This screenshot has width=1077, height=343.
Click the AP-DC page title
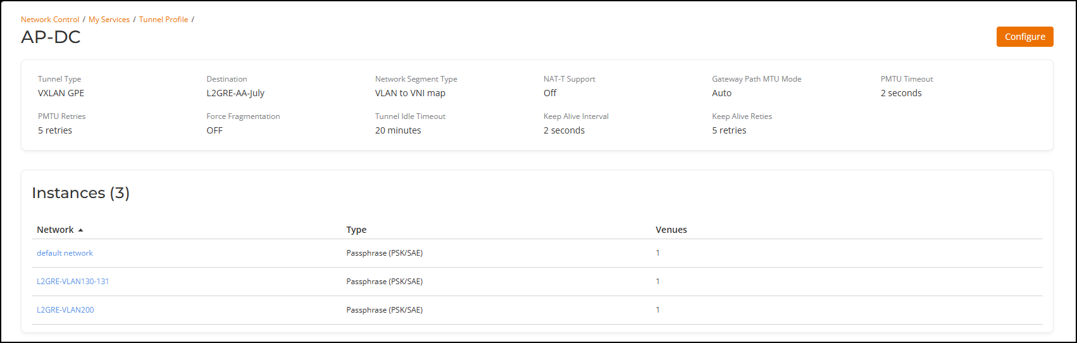click(x=51, y=37)
